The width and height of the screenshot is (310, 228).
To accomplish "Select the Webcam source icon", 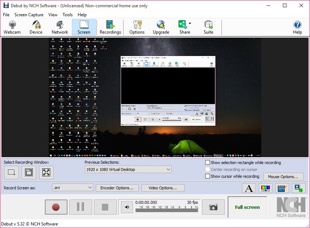I will click(x=12, y=27).
